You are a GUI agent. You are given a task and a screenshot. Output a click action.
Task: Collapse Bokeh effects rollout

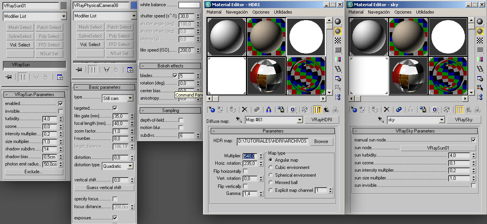click(x=170, y=66)
